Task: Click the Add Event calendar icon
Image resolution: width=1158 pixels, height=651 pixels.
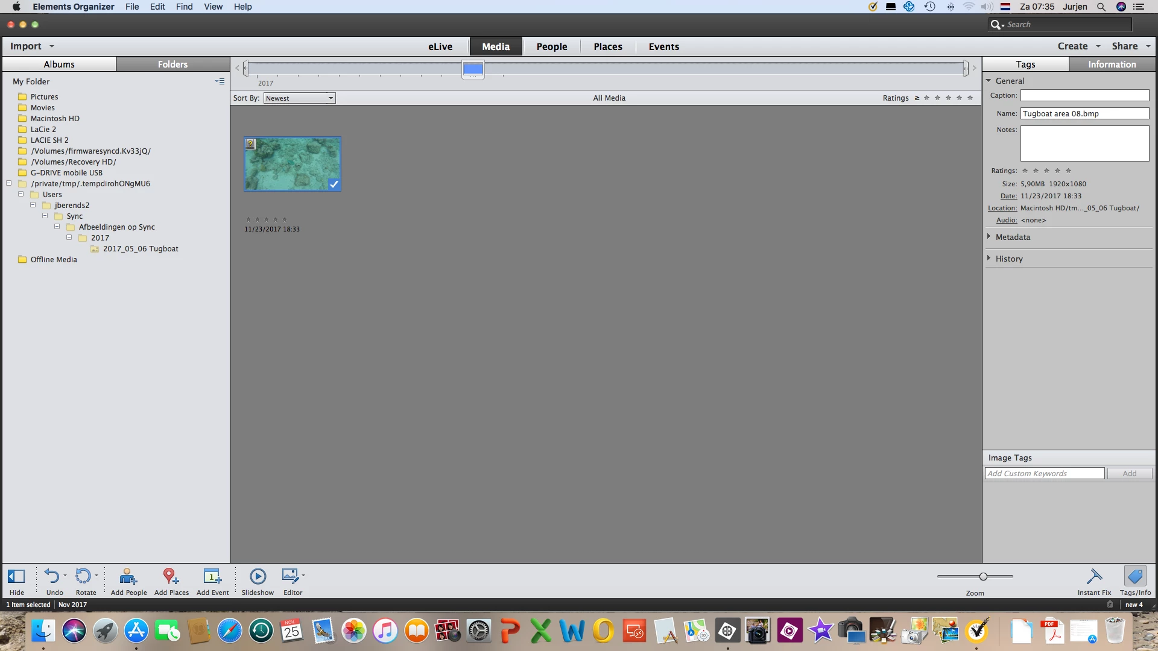Action: tap(212, 577)
